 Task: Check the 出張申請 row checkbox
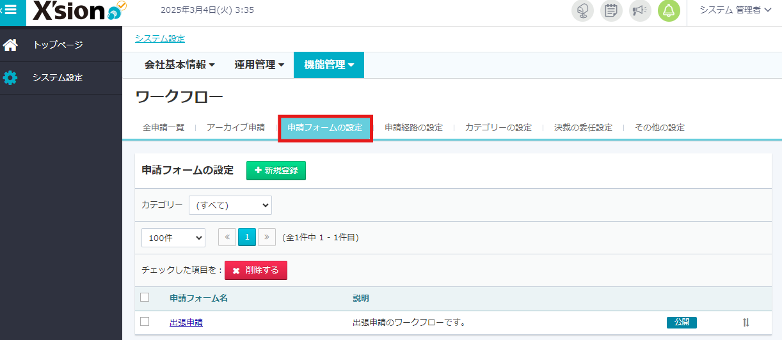coord(145,321)
